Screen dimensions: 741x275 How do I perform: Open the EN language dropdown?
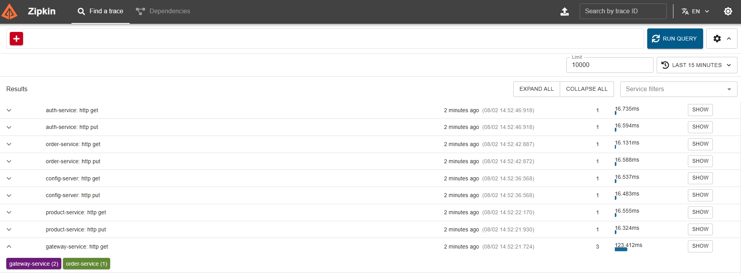click(695, 11)
